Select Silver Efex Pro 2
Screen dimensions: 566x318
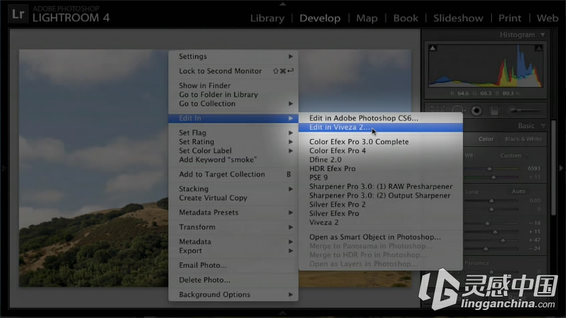[x=380, y=204]
